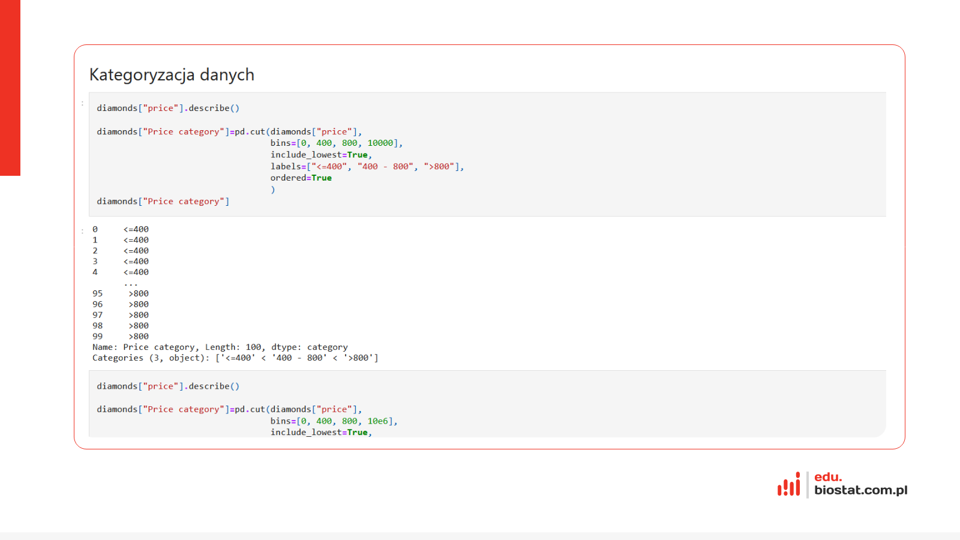This screenshot has height=540, width=960.
Task: Open the edu.biostat.com.pl link text
Action: (860, 484)
